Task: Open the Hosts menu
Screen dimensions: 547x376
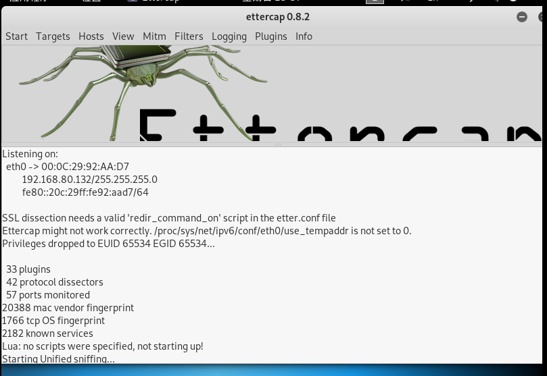Action: coord(91,36)
